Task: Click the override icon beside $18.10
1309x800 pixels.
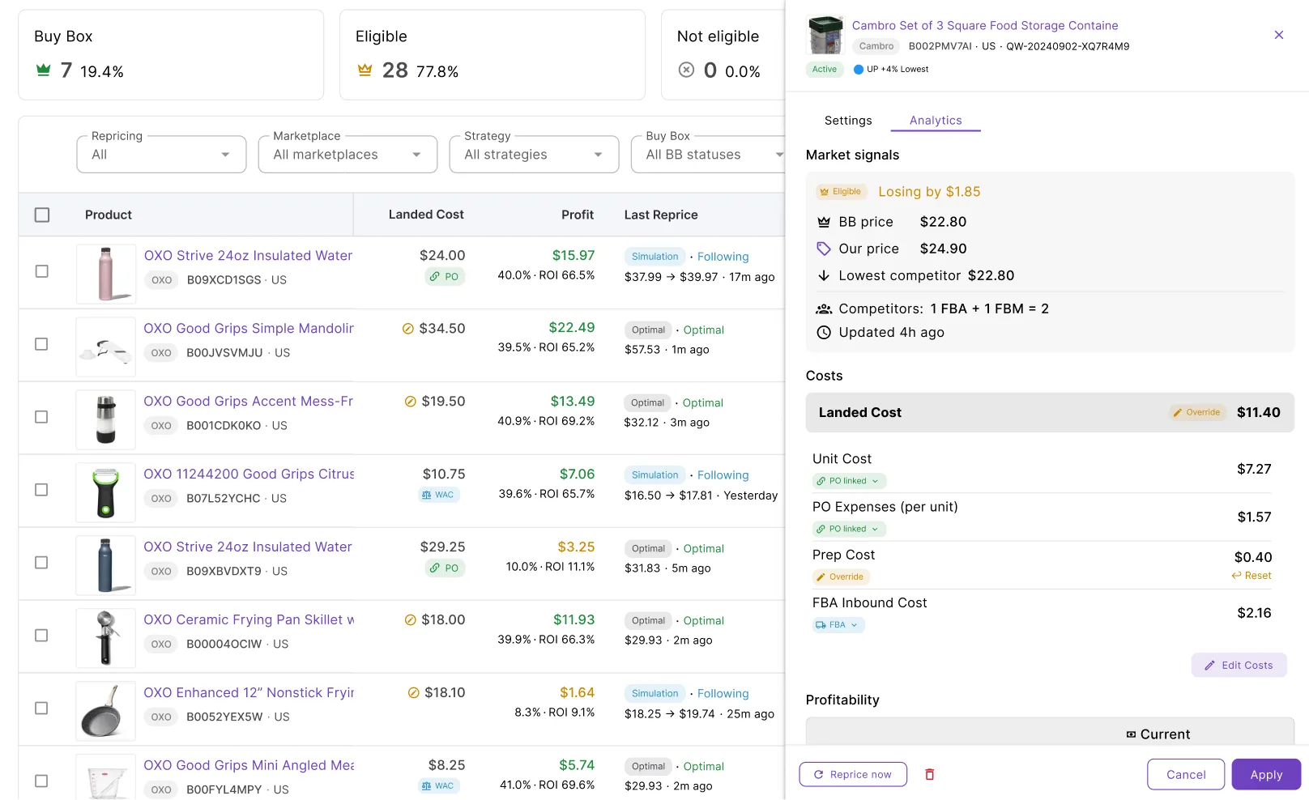Action: pos(414,693)
